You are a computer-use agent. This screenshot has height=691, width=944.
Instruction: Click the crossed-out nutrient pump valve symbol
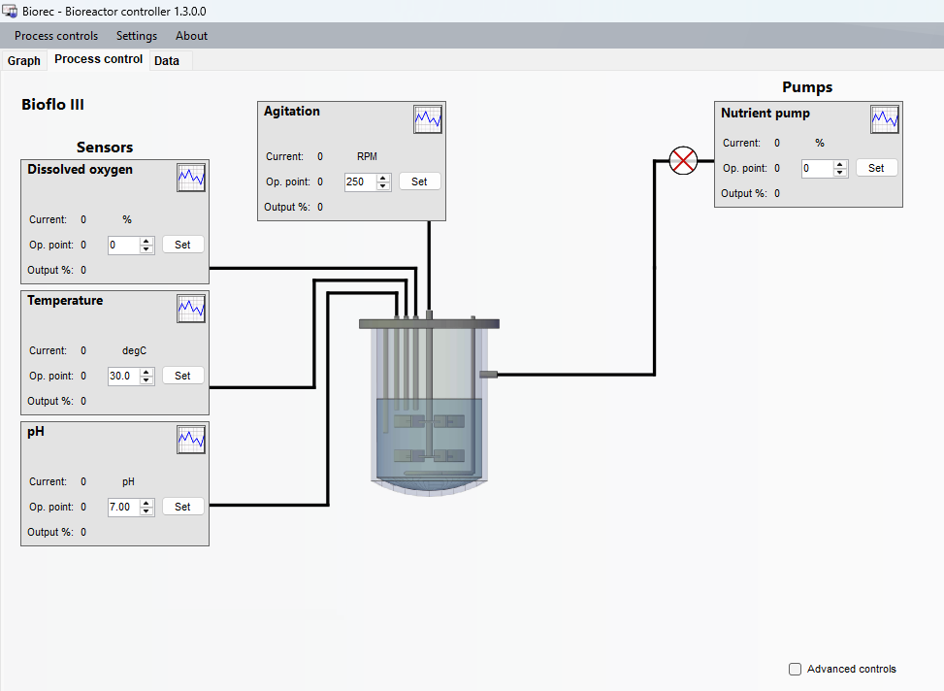tap(683, 161)
